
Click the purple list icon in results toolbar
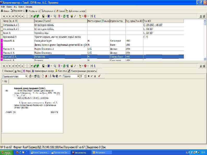(59, 16)
